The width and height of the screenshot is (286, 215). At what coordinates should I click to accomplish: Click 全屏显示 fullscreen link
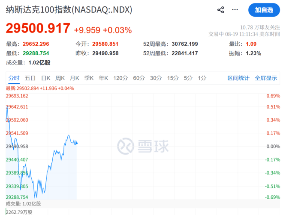(x=266, y=78)
